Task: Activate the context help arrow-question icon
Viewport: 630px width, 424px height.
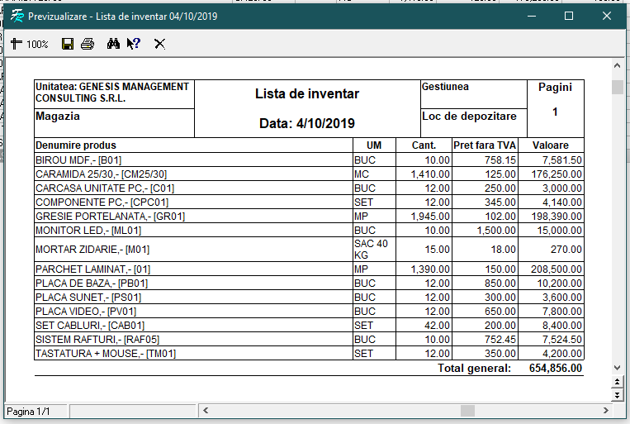Action: 134,44
